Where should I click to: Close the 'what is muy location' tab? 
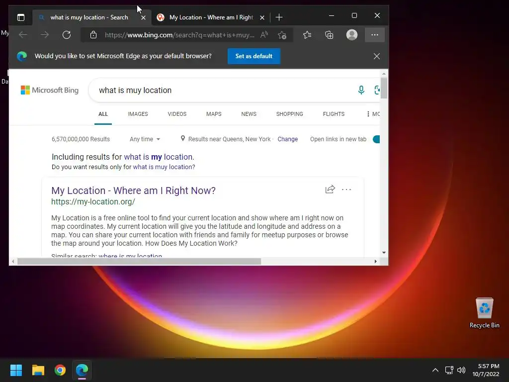[x=143, y=17]
